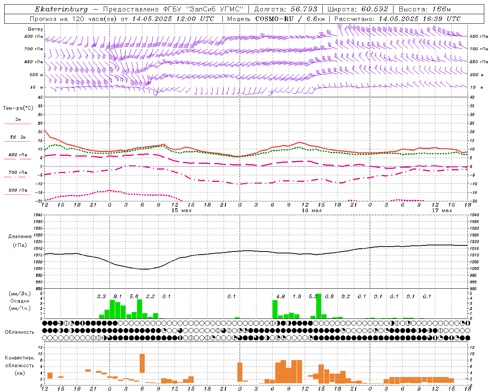Click the tallest orange convective bar at 6h 15 мая
This screenshot has height=392, width=490.
pos(142,363)
